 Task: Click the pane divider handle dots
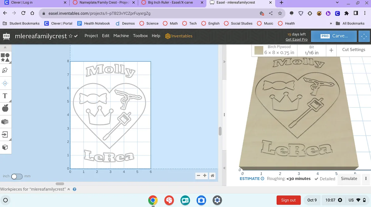pyautogui.click(x=224, y=115)
